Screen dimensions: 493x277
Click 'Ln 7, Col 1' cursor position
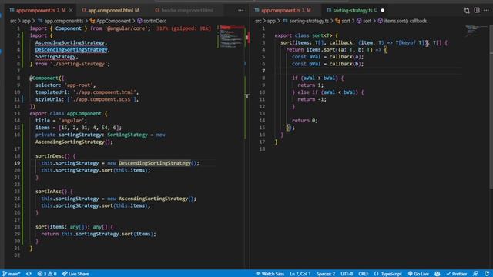[300, 274]
